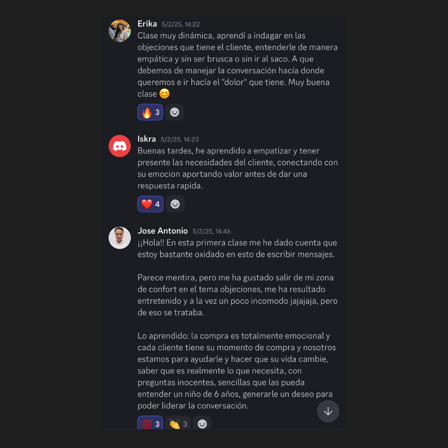Jump to latest messages with down arrow

point(328,411)
